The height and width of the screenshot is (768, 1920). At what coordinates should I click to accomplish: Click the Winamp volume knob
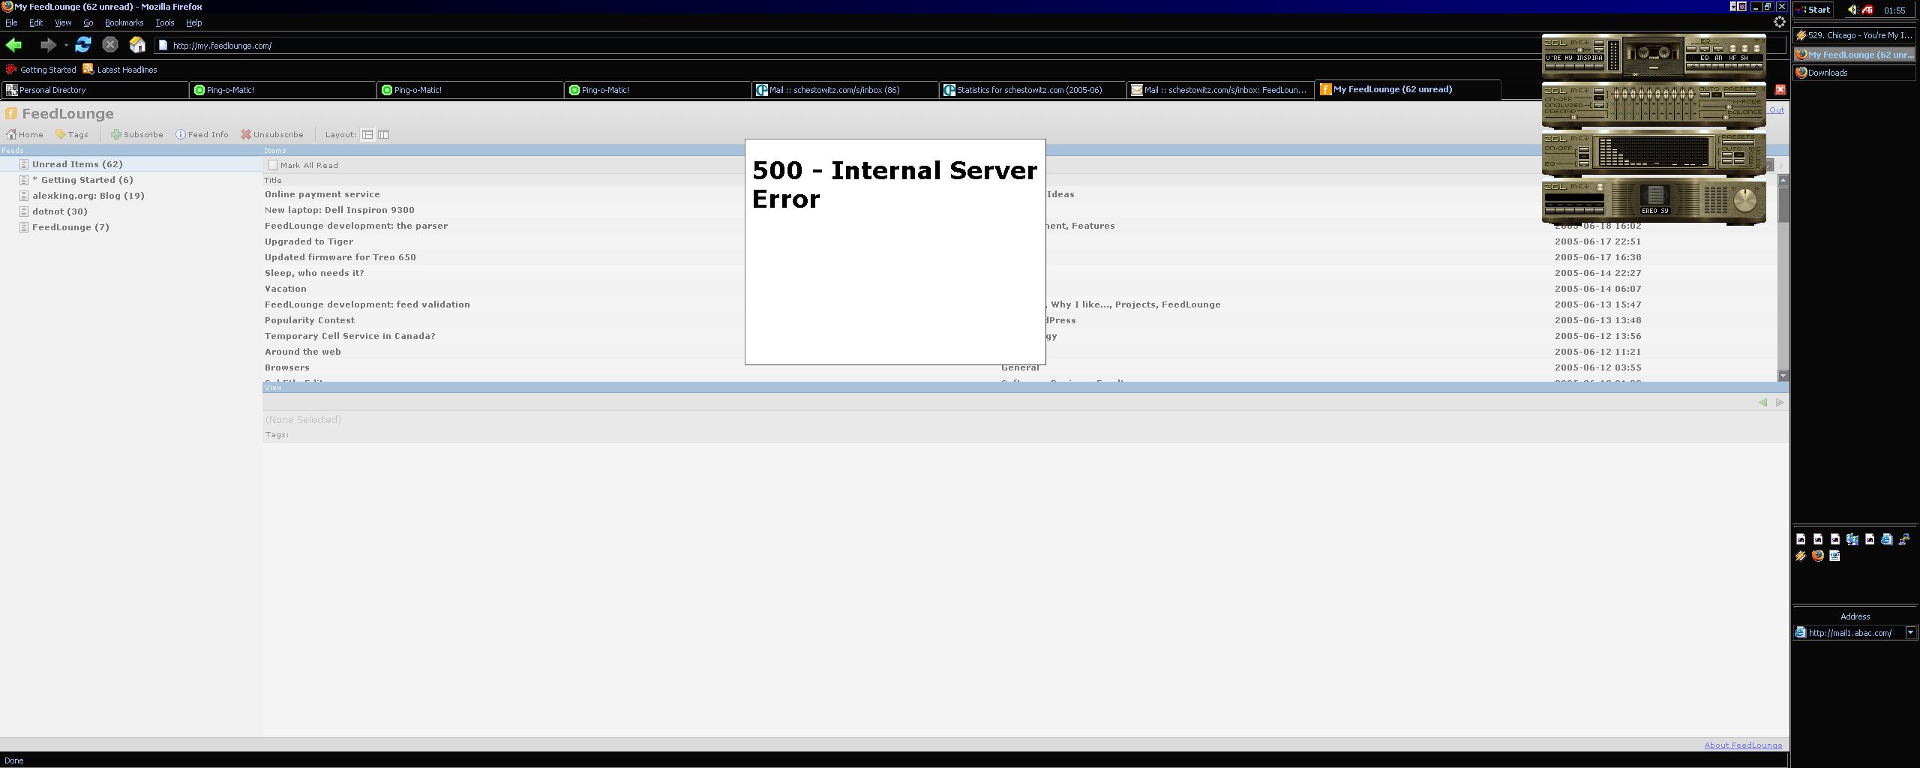pyautogui.click(x=1745, y=200)
